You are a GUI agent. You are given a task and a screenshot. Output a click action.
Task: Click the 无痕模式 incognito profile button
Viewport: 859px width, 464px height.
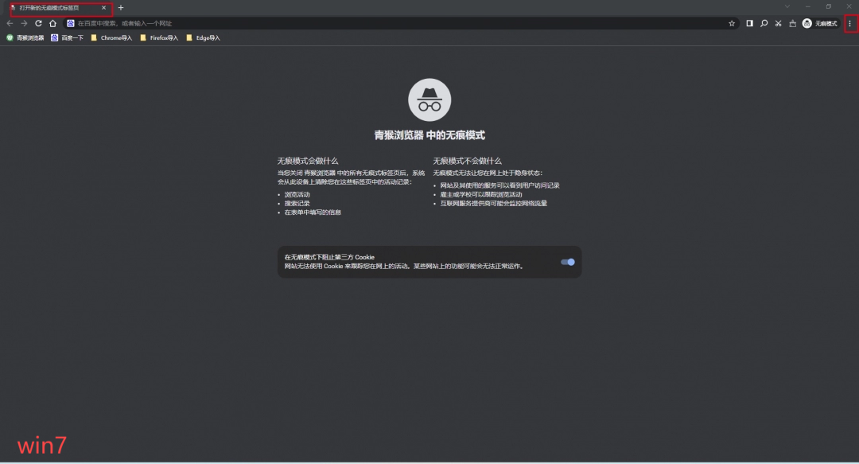coord(820,24)
